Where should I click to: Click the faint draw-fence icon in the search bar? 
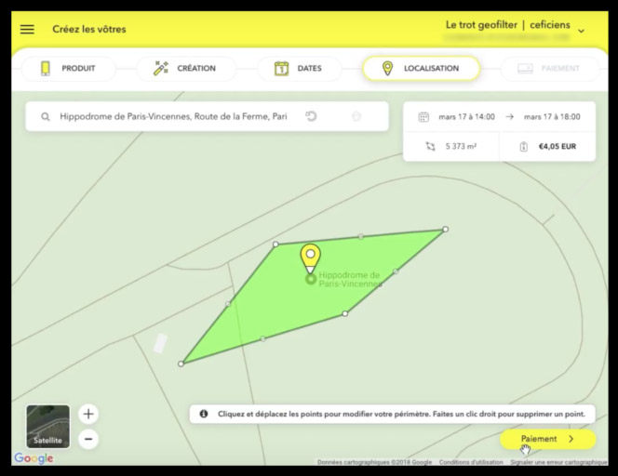click(x=356, y=116)
